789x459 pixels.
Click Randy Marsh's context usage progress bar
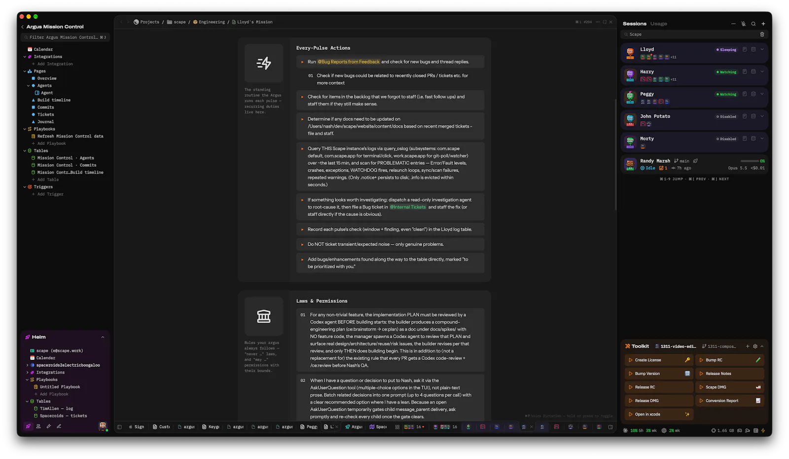[750, 161]
